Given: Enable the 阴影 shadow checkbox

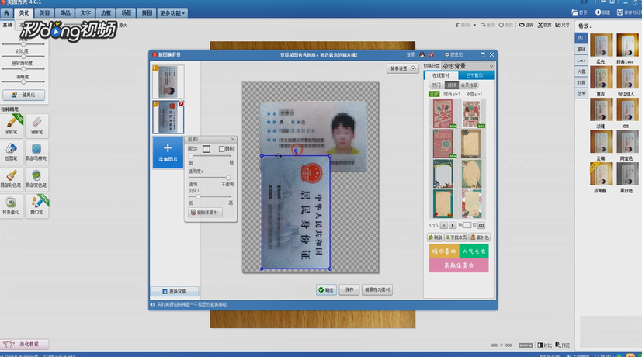Looking at the screenshot, I should [221, 149].
